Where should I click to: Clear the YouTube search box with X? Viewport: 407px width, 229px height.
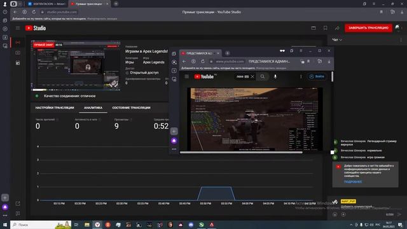[252, 76]
